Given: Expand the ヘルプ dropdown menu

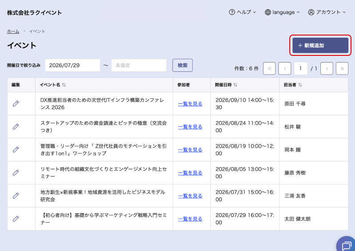Looking at the screenshot, I should coord(242,12).
